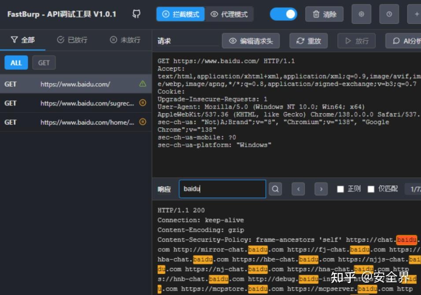This screenshot has width=421, height=295.
Task: Toggle the blue interception switch
Action: click(284, 14)
